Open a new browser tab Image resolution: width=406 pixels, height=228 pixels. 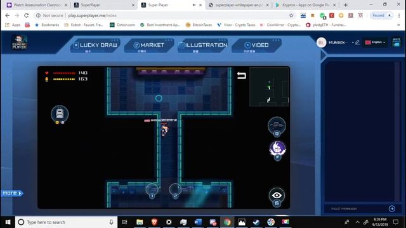pos(345,5)
